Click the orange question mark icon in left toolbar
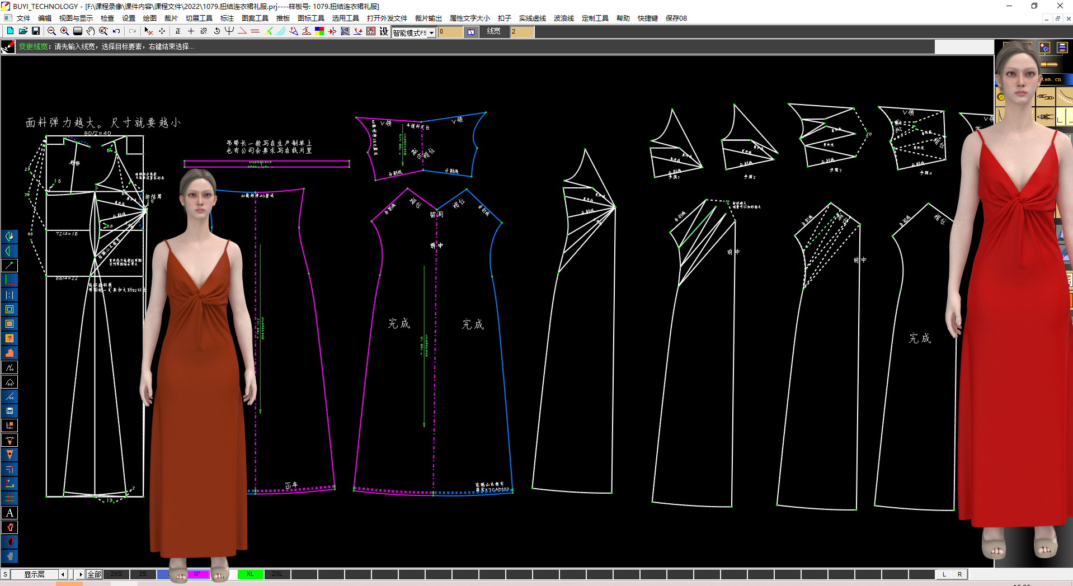Screen dimensions: 1073x586 10,338
